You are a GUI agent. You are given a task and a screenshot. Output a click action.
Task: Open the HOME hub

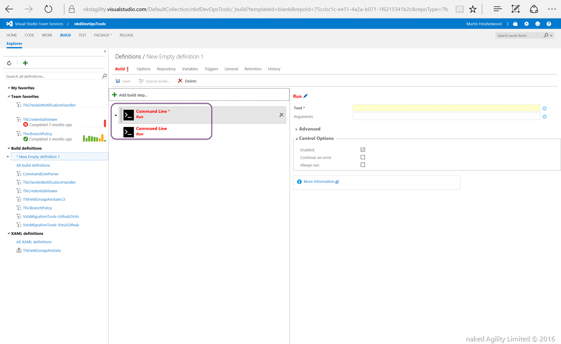(12, 35)
